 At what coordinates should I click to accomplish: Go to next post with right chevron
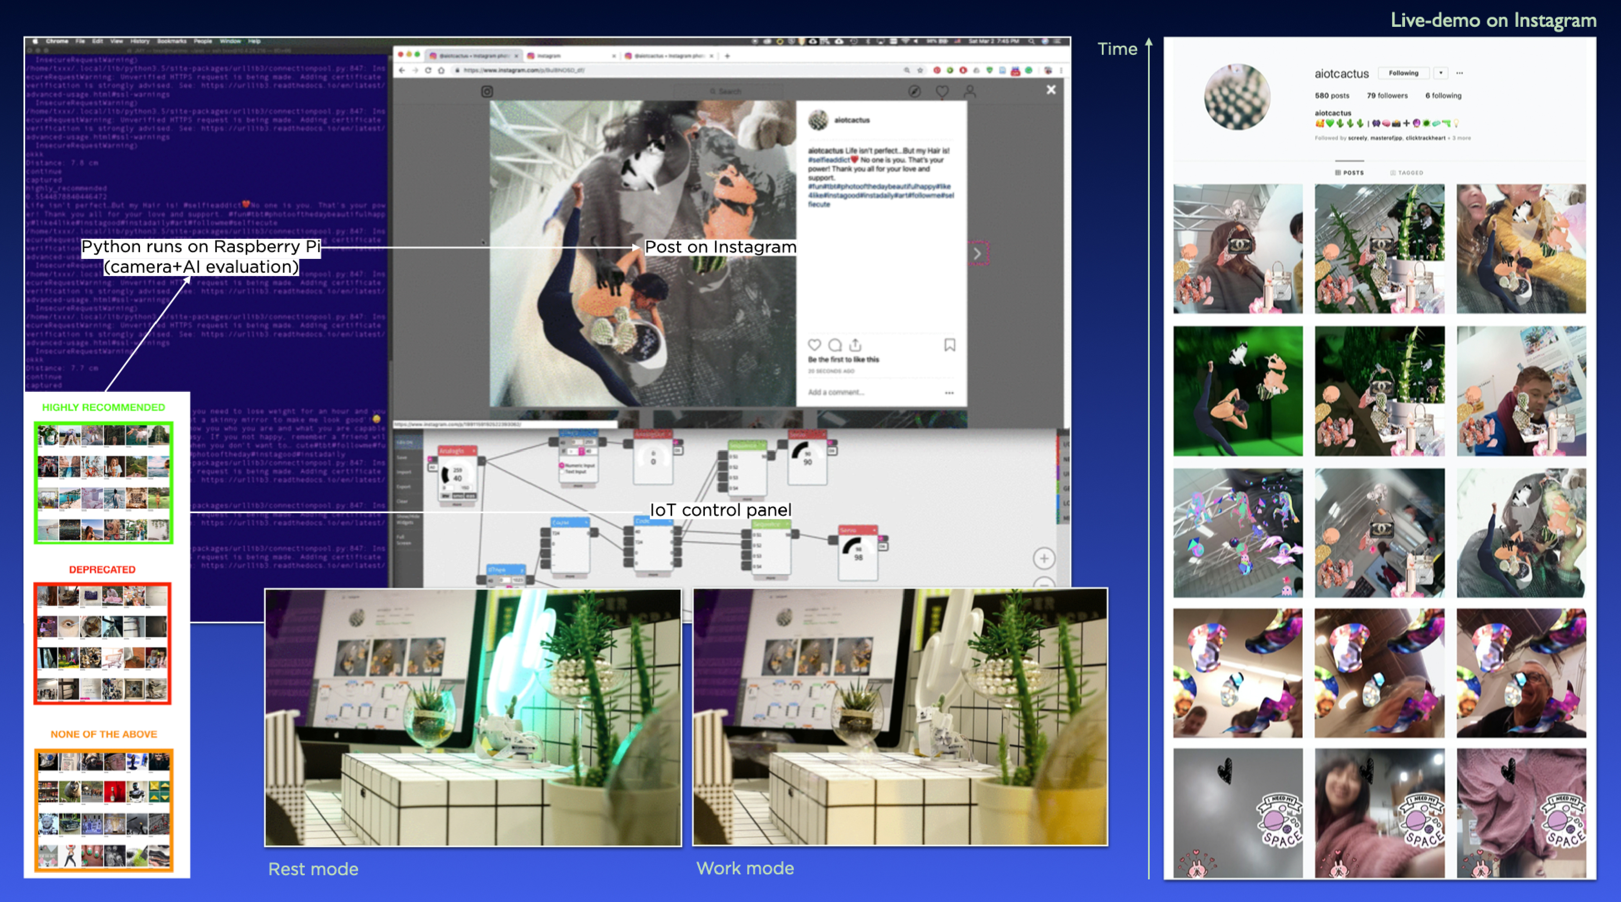point(977,253)
